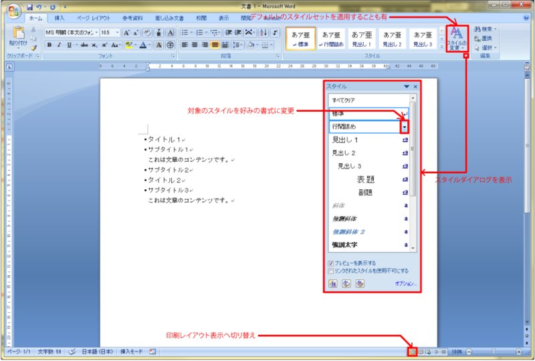Select the Format Painter brush icon
The image size is (535, 361).
[33, 47]
